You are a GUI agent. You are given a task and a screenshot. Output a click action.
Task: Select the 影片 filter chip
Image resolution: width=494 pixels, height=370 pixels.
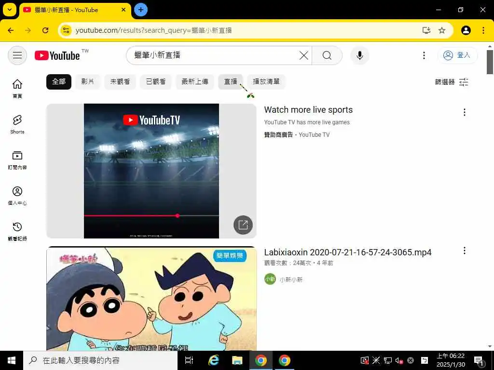pyautogui.click(x=88, y=82)
